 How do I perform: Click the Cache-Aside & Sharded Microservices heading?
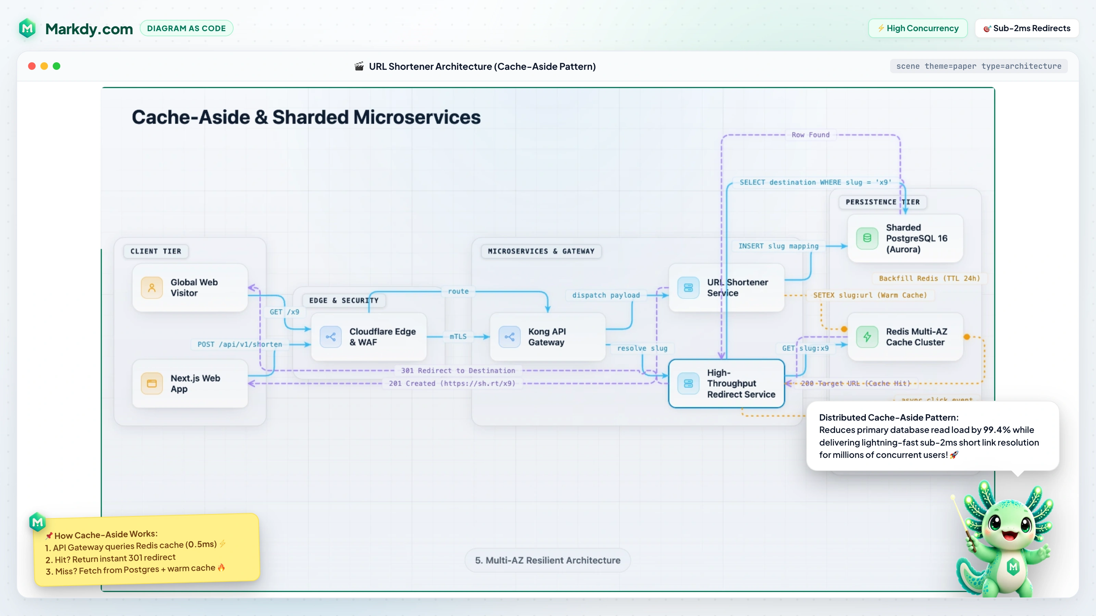(306, 117)
